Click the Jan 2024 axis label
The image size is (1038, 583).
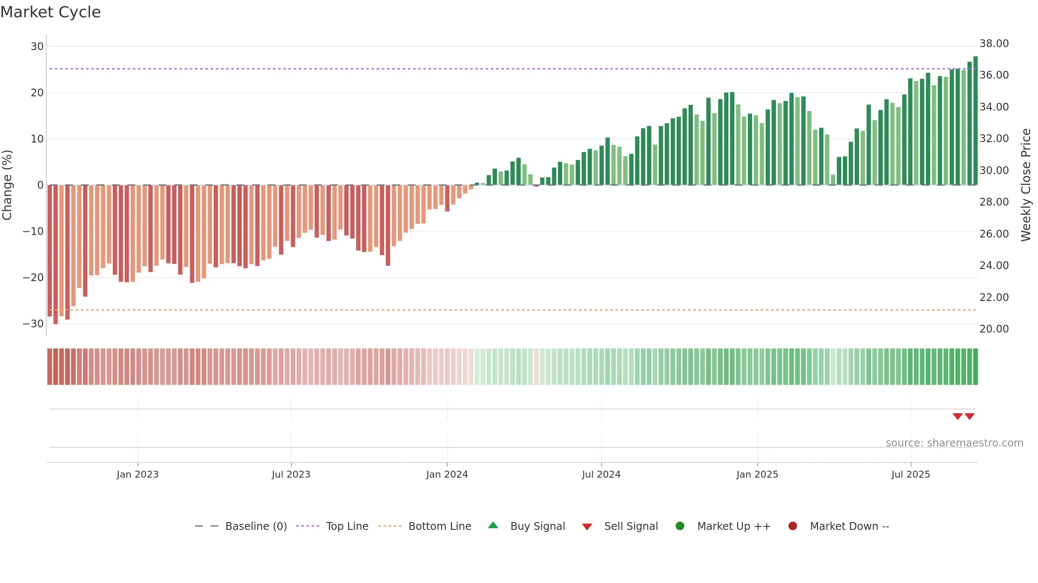pyautogui.click(x=447, y=474)
